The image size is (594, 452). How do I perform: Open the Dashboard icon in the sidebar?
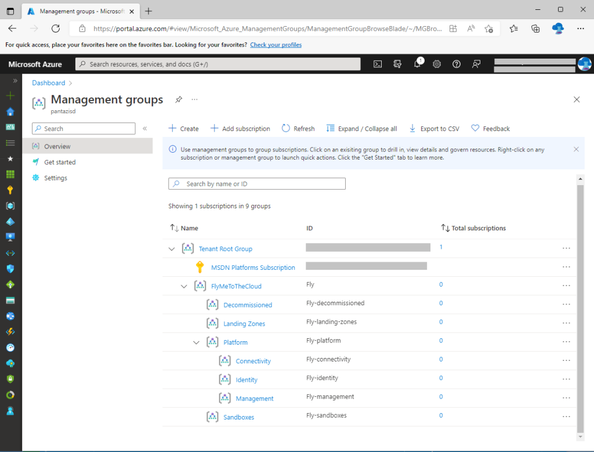(10, 127)
